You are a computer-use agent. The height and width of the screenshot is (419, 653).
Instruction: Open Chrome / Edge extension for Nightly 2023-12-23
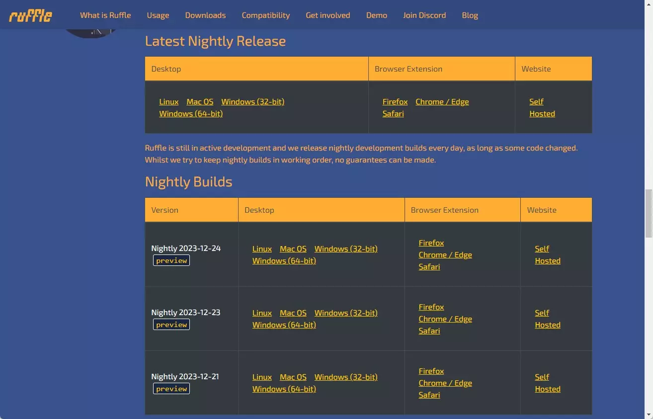coord(445,319)
